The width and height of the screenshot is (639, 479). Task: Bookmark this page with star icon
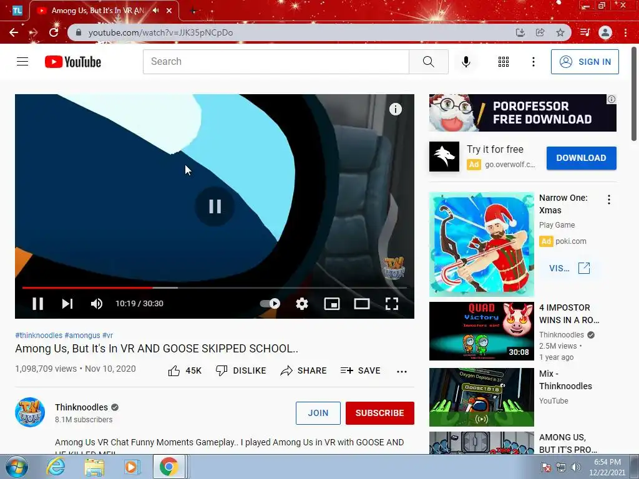(x=560, y=32)
